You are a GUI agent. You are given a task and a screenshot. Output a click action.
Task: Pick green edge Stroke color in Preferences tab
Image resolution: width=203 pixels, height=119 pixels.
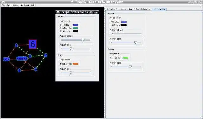pos(126,58)
